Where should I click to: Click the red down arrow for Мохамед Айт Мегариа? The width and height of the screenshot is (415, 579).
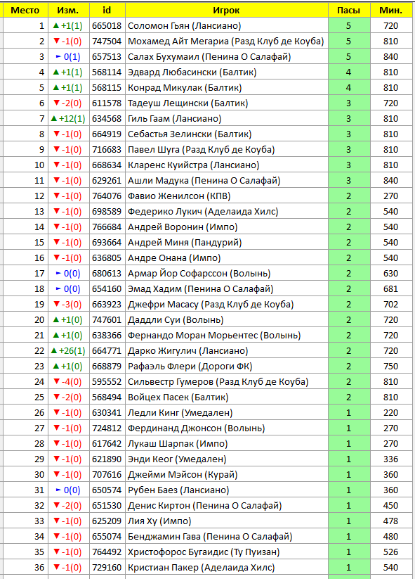pyautogui.click(x=56, y=41)
